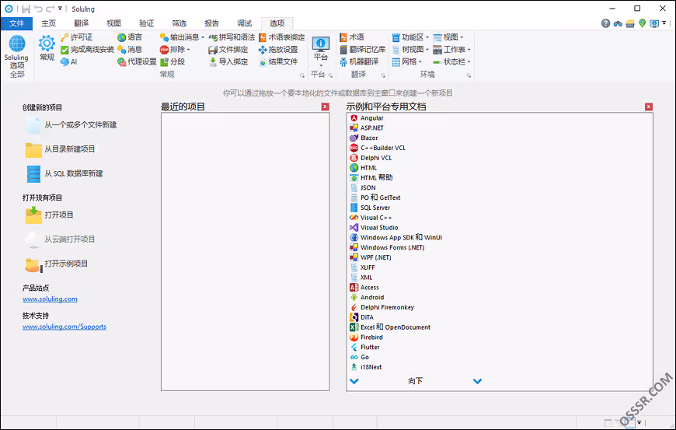Open 机器翻译 machine translation options
676x430 pixels.
(x=359, y=61)
